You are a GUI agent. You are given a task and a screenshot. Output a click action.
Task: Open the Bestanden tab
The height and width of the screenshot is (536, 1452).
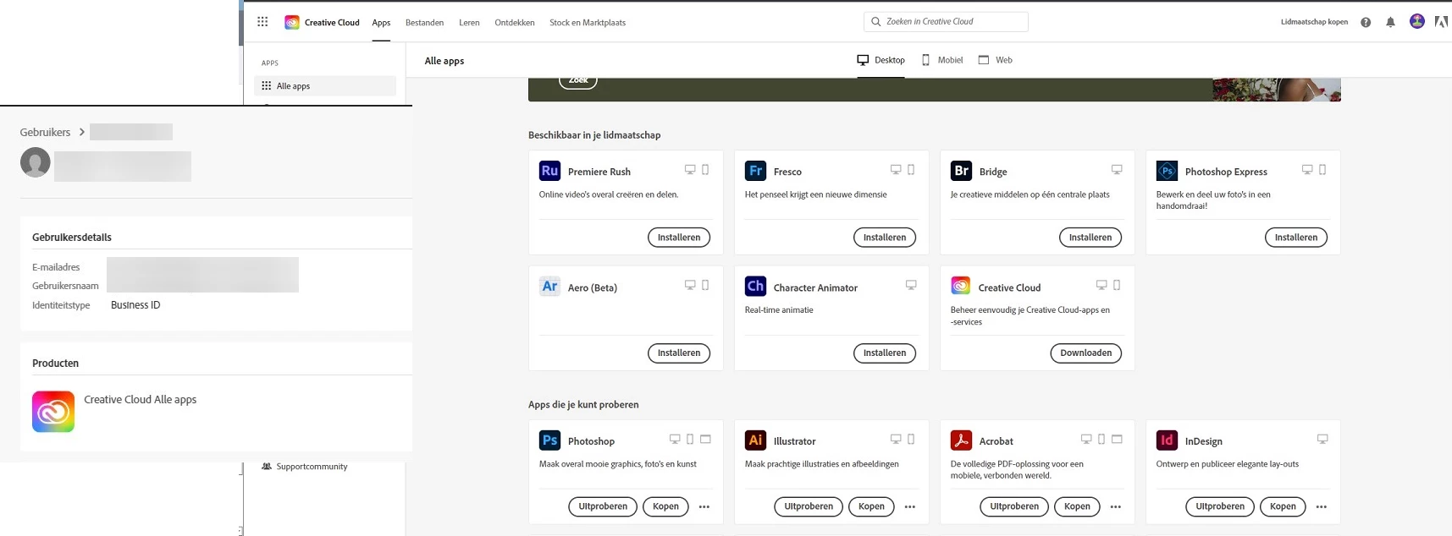point(424,23)
